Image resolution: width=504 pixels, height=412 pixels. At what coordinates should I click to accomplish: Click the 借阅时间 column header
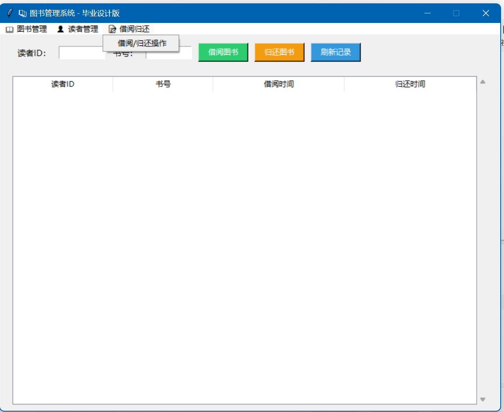(278, 84)
